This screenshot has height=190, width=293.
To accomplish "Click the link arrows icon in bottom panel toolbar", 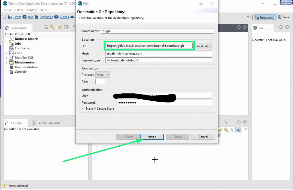I will click(x=226, y=130).
